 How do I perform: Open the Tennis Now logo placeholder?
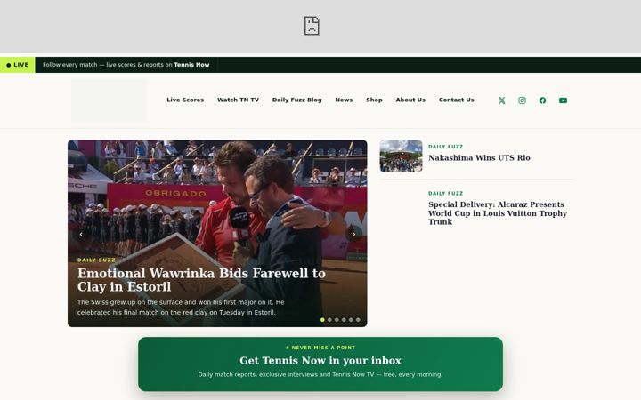[x=109, y=100]
